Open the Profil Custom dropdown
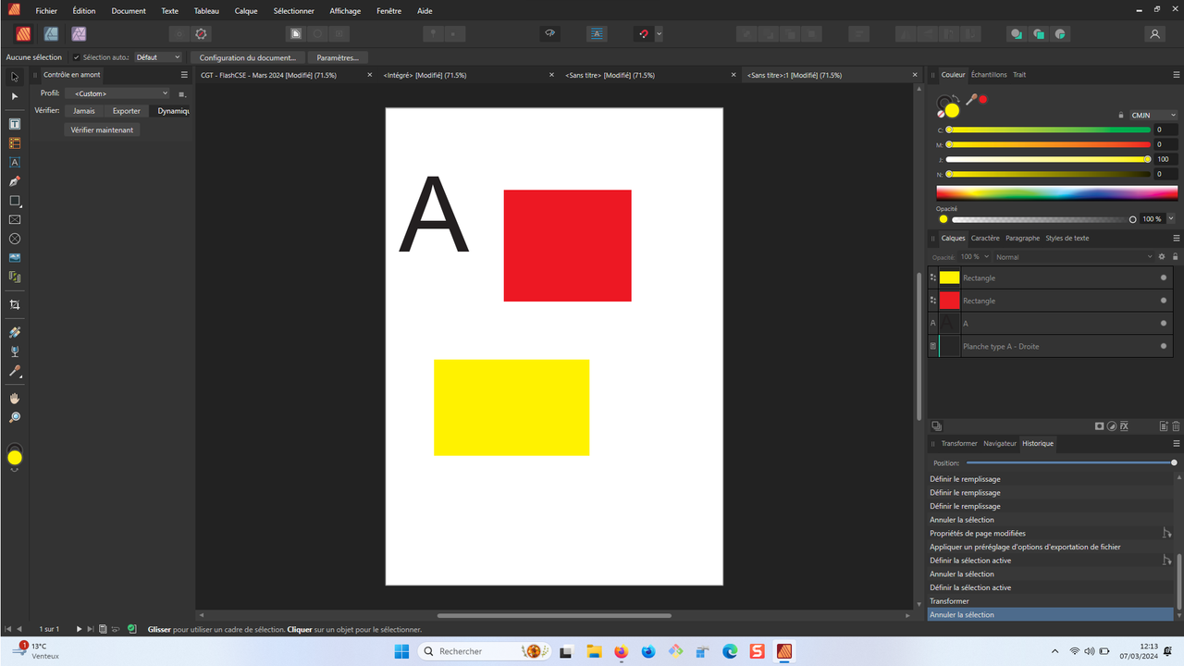Image resolution: width=1184 pixels, height=666 pixels. tap(118, 93)
